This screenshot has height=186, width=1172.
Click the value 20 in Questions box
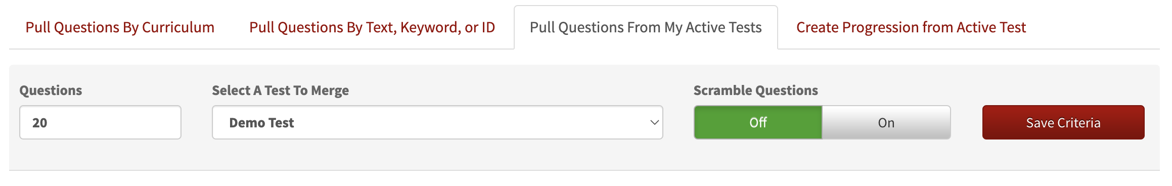click(x=40, y=123)
